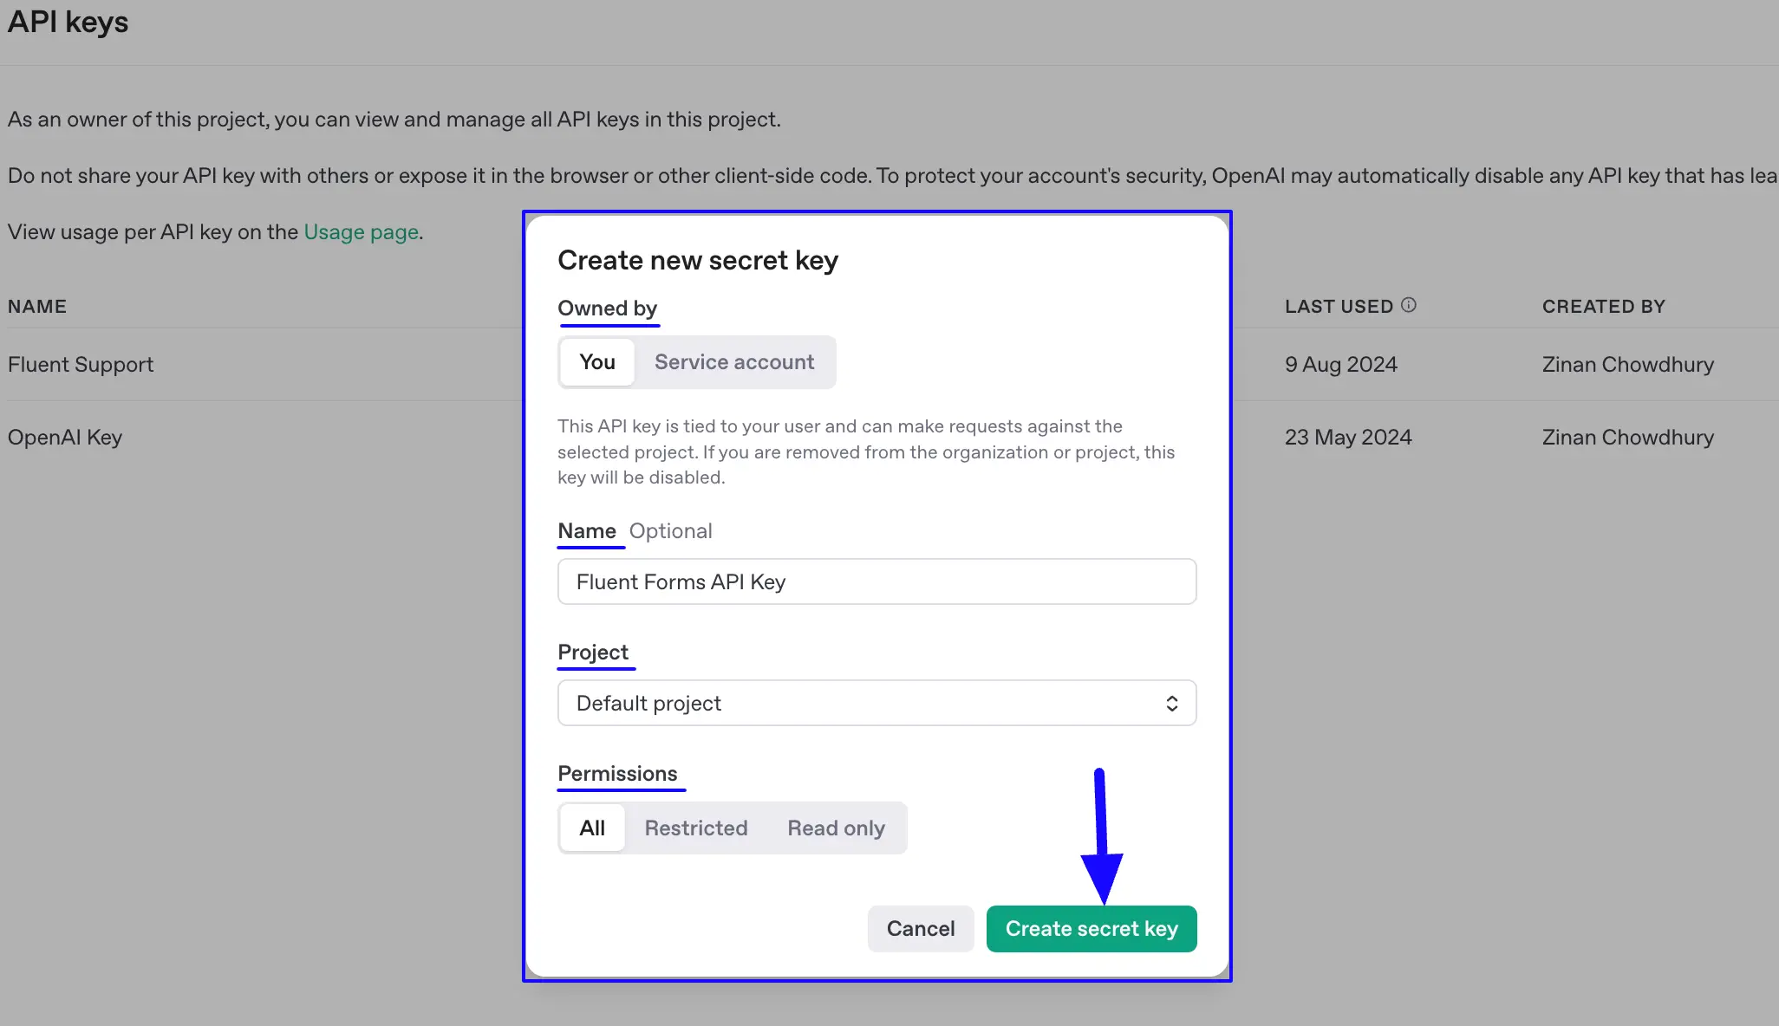Click the 'Optional' hint beside Name
Viewport: 1779px width, 1026px height.
(670, 531)
